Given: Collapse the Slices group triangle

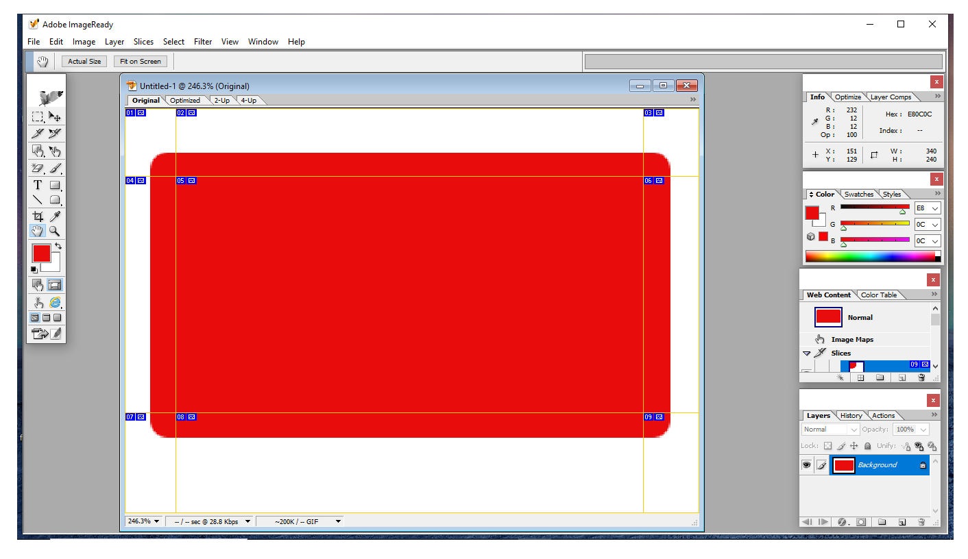Looking at the screenshot, I should pyautogui.click(x=807, y=353).
